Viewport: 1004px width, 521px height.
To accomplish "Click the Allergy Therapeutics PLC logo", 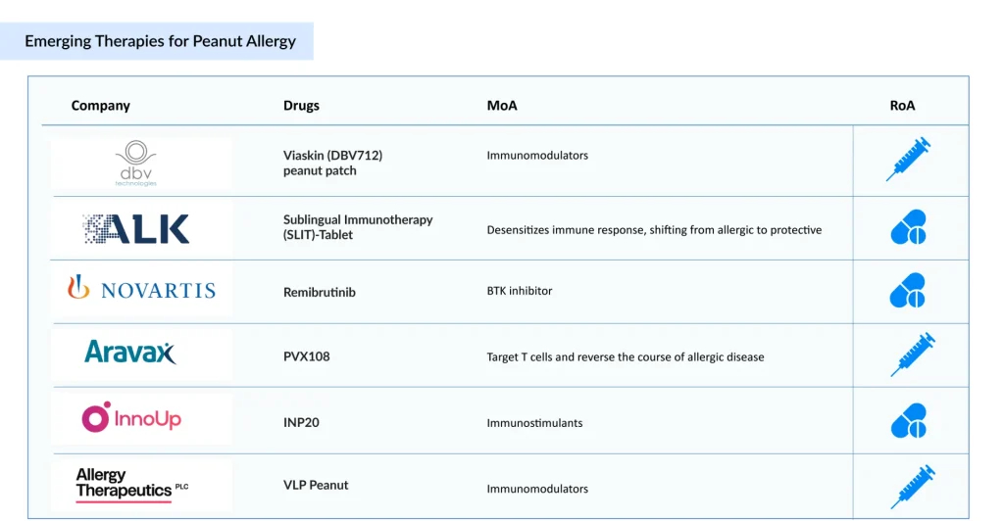I will (131, 485).
